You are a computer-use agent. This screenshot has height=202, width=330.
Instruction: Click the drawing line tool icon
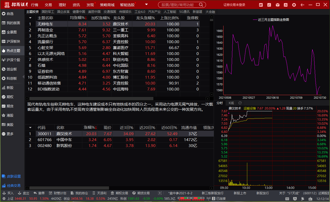point(269,5)
